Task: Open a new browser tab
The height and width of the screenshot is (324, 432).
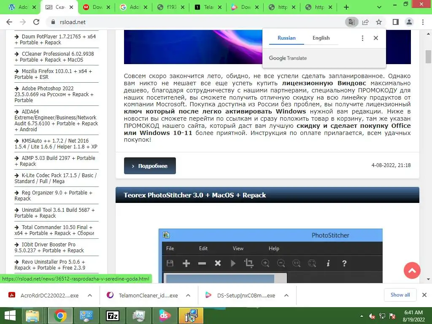Action: point(346,7)
